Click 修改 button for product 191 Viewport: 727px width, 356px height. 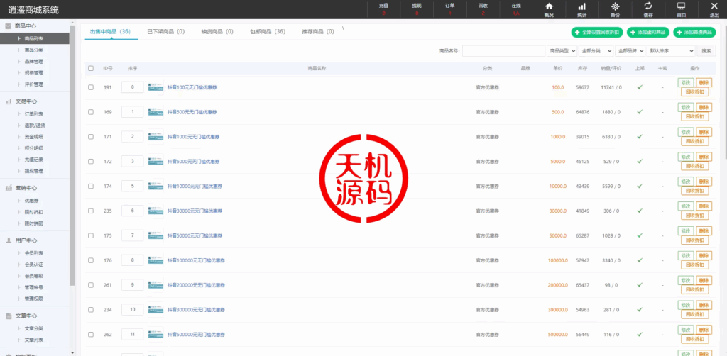pyautogui.click(x=685, y=82)
